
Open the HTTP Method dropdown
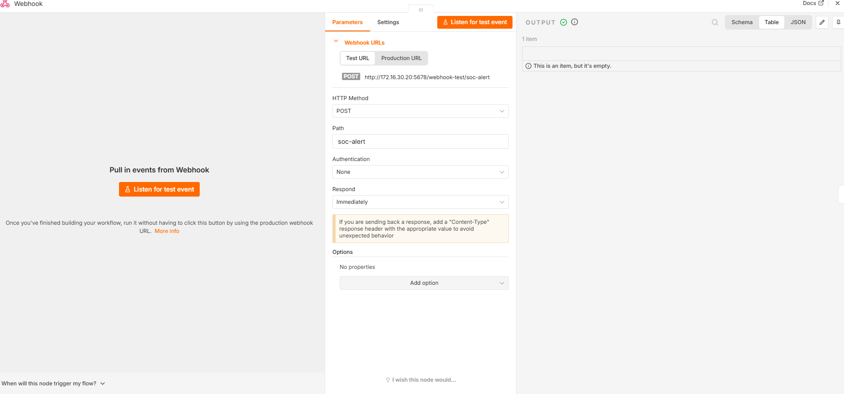coord(420,111)
